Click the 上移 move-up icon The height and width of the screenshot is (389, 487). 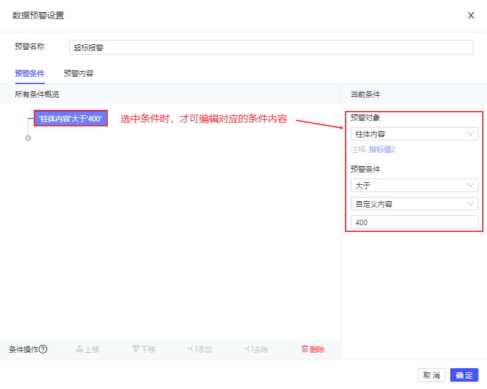pos(80,349)
